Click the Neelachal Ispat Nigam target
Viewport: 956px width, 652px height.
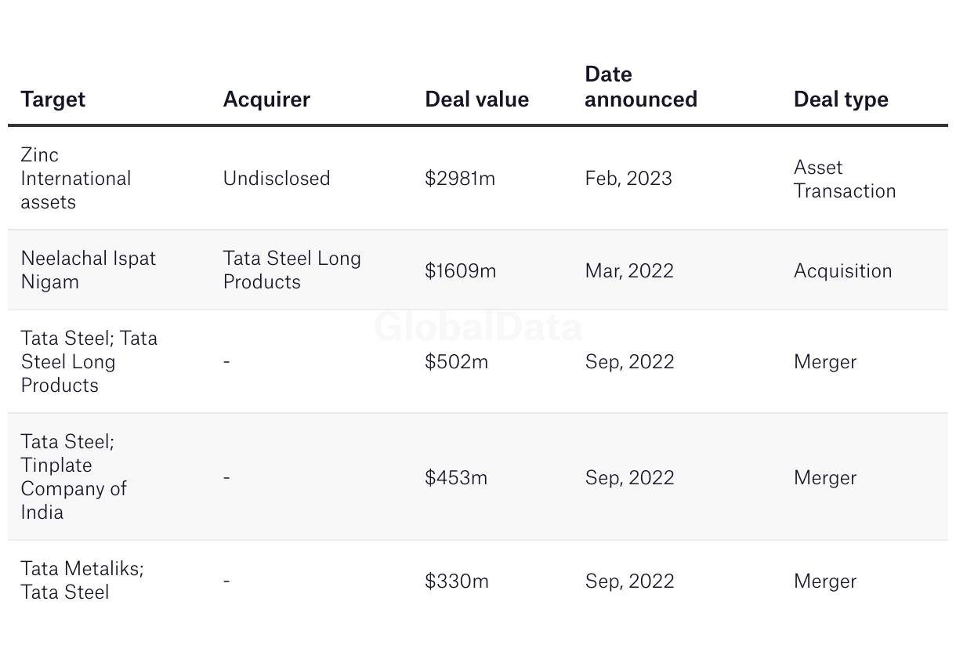pyautogui.click(x=89, y=270)
